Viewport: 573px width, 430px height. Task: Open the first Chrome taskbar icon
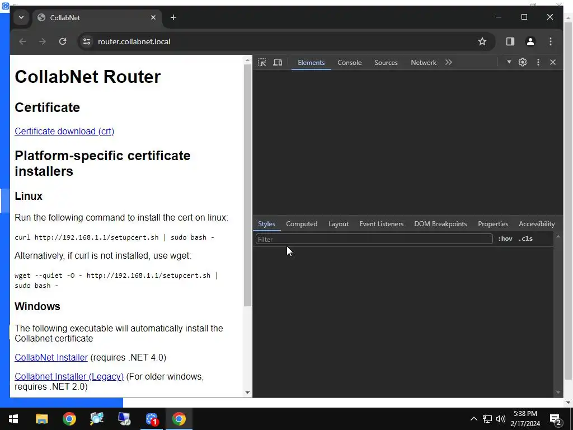click(x=69, y=419)
